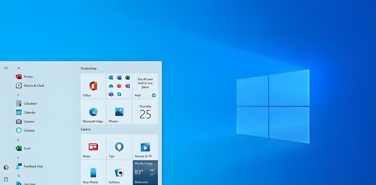
Task: Click the letter C section header
Action: click(19, 95)
